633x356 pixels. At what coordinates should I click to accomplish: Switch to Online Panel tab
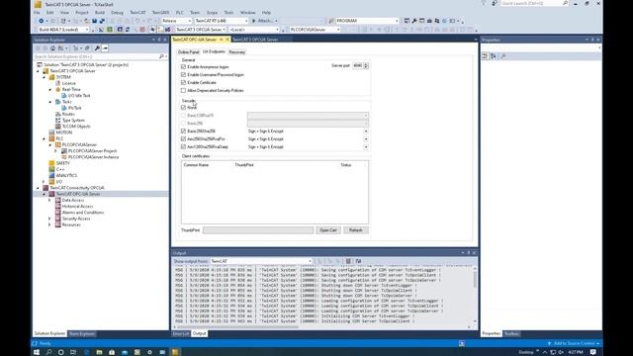click(x=189, y=52)
